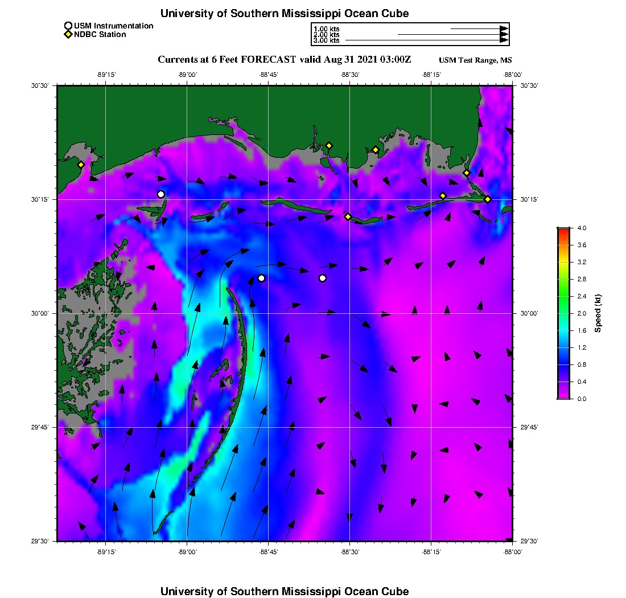Screen dimensions: 626x598
Task: Click the 30°00' label on the right axis
Action: tap(529, 313)
